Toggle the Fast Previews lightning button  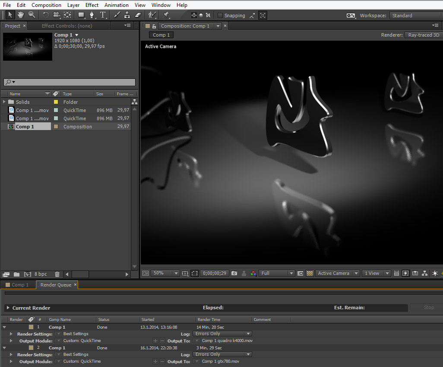pyautogui.click(x=405, y=273)
